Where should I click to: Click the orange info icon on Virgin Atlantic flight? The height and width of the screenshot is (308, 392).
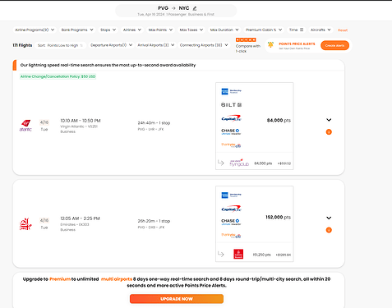[x=329, y=132]
